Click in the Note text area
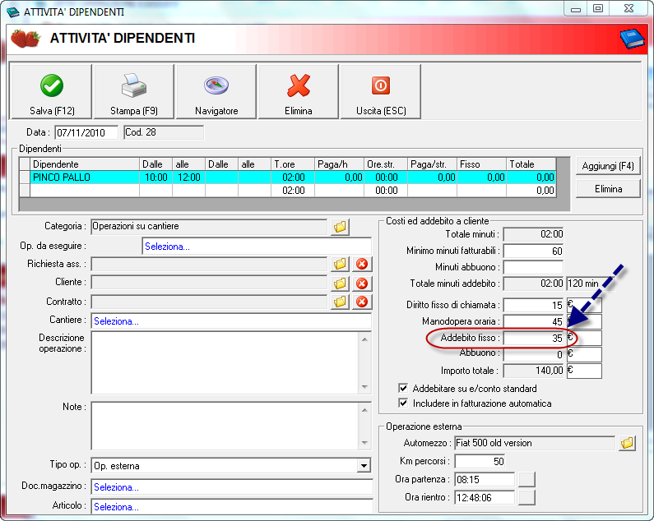Viewport: 654px width, 521px height. (x=225, y=426)
